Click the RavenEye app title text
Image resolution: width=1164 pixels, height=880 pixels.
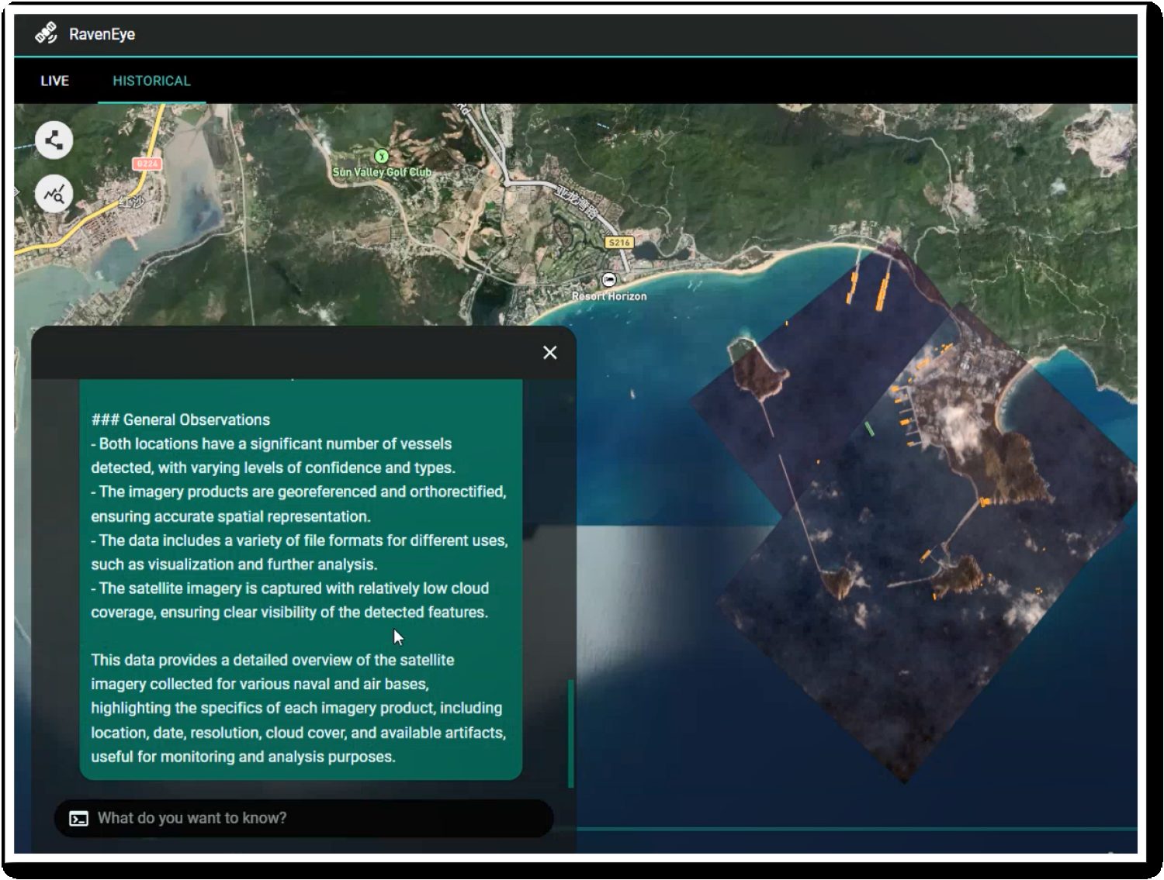(x=102, y=34)
